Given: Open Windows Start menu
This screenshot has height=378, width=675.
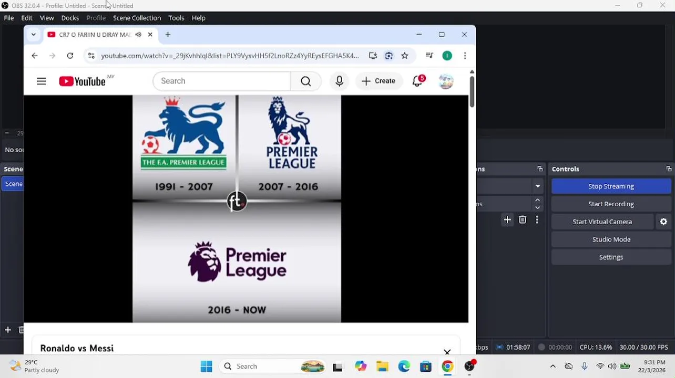Looking at the screenshot, I should [206, 366].
